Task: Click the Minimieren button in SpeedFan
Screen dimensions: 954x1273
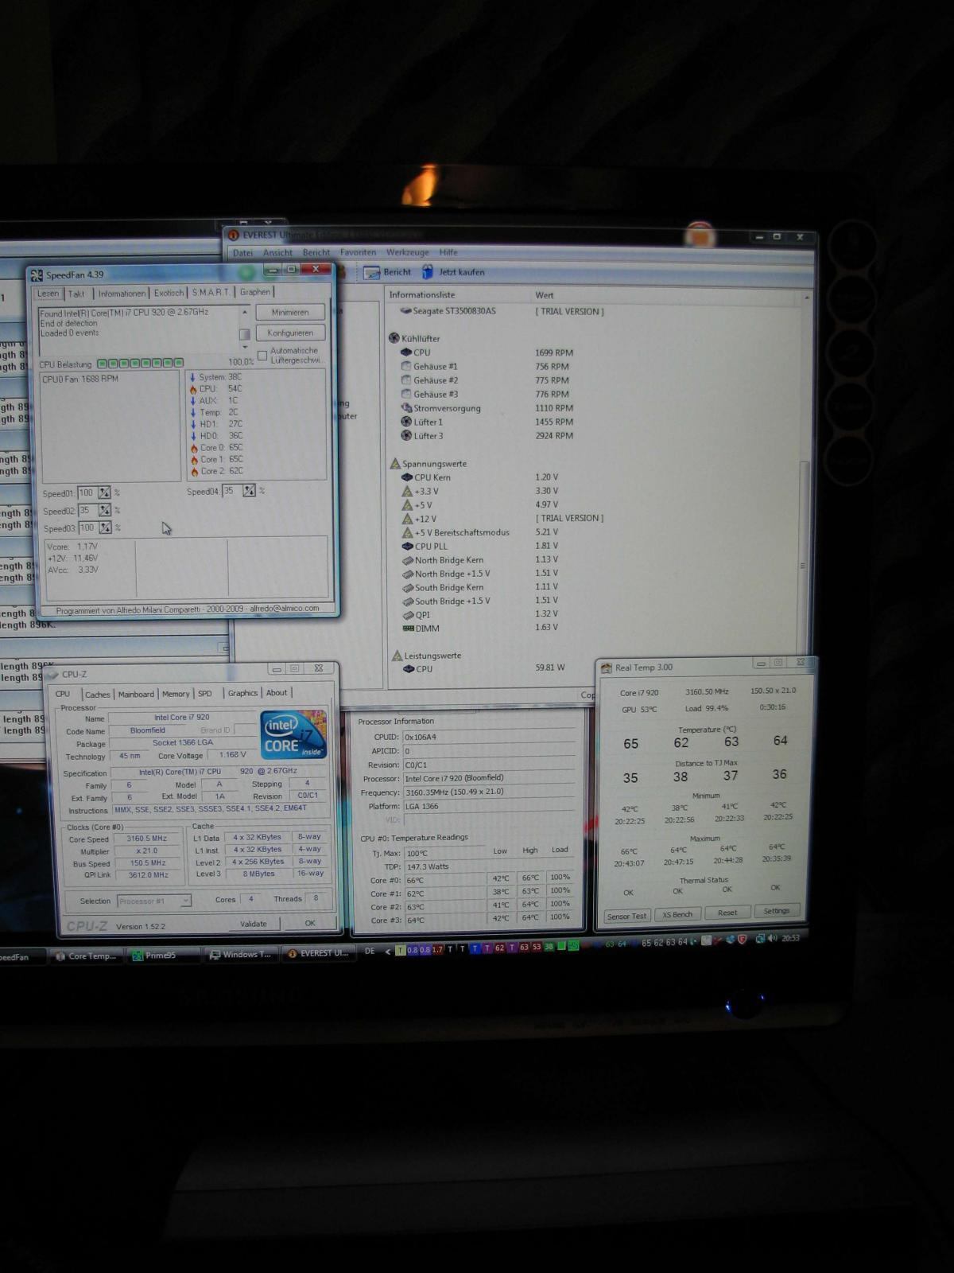Action: coord(290,313)
